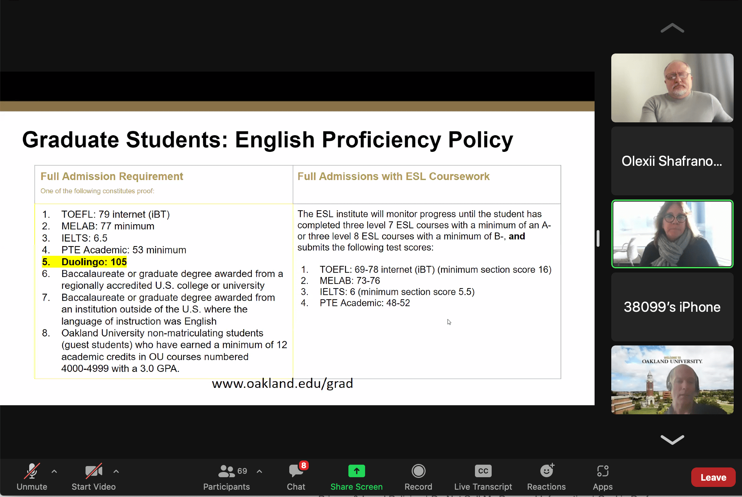
Task: Unmute the microphone
Action: click(x=32, y=477)
